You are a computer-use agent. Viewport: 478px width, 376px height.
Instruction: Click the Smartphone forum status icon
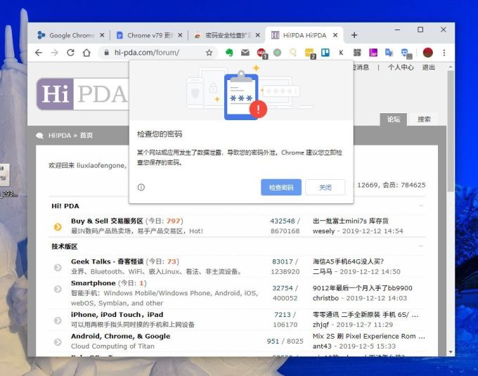point(58,289)
